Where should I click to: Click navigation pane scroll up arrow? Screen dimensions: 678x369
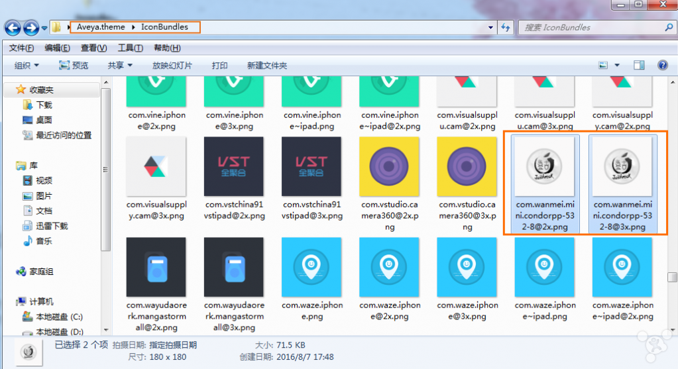[106, 82]
